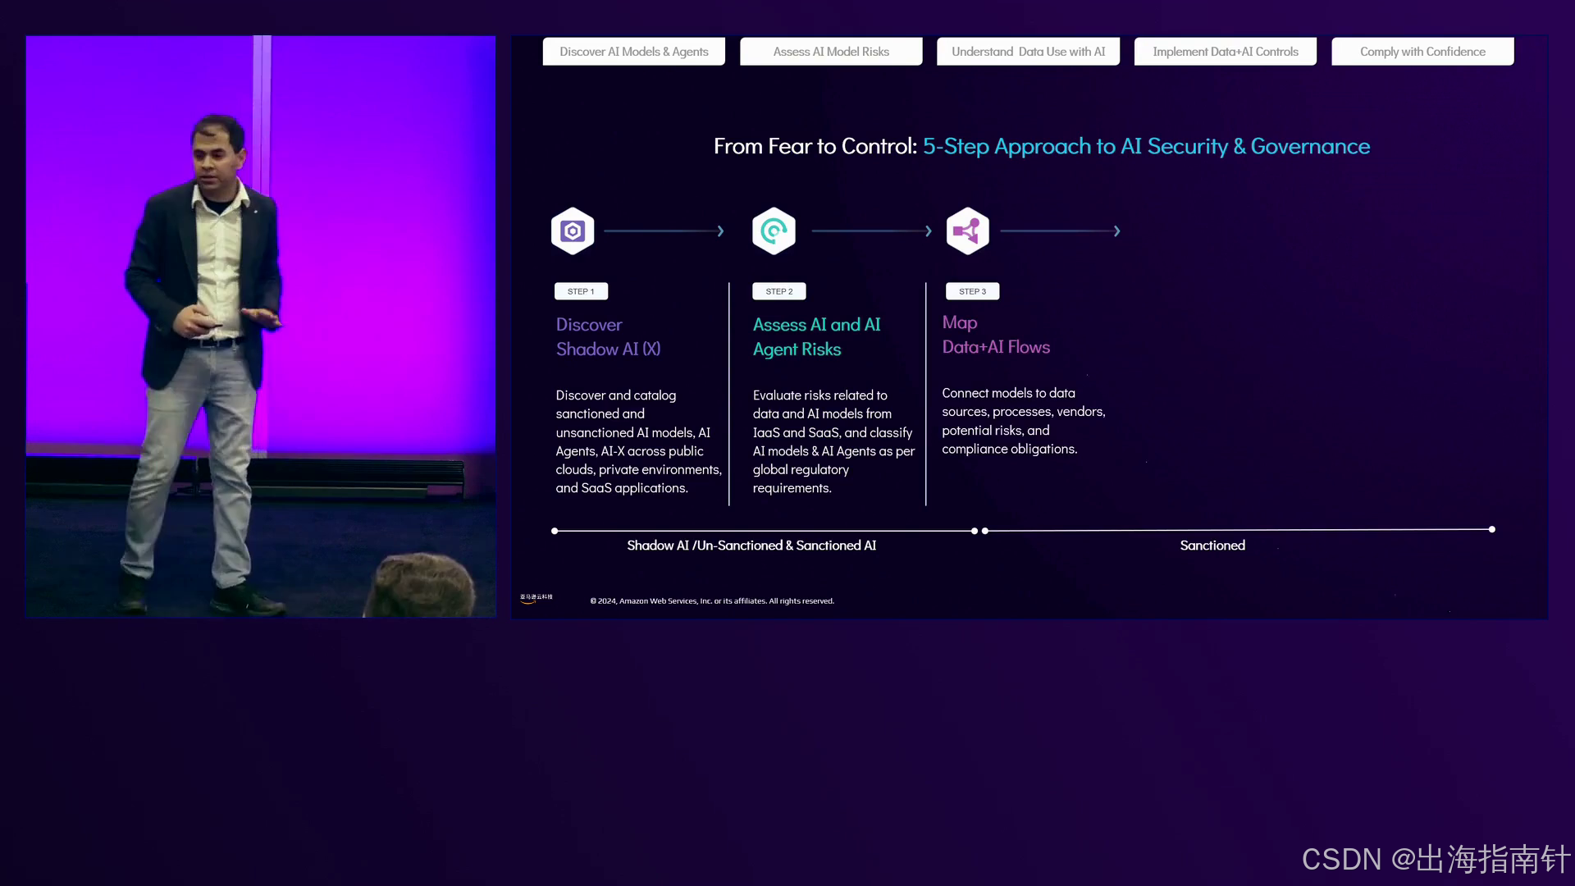
Task: Switch to the Assess AI Model Risks tab
Action: (x=831, y=52)
